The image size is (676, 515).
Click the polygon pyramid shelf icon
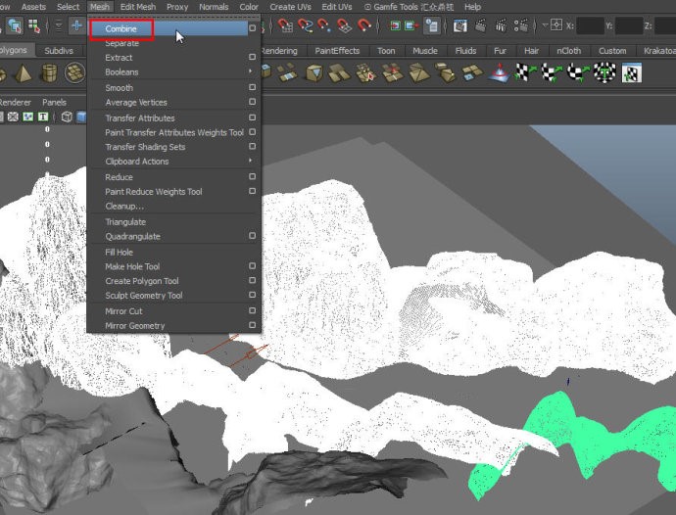click(21, 73)
